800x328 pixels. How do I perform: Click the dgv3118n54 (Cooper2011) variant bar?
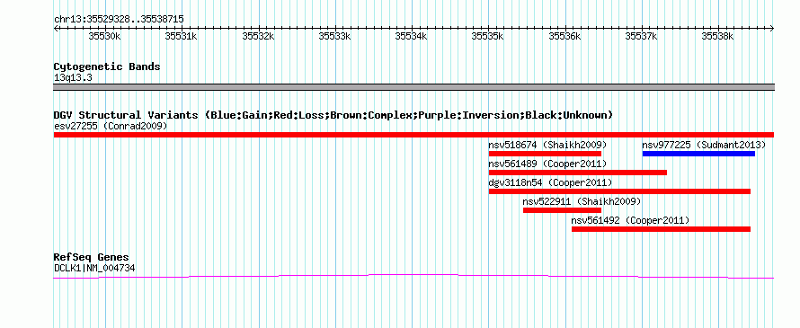(x=619, y=191)
